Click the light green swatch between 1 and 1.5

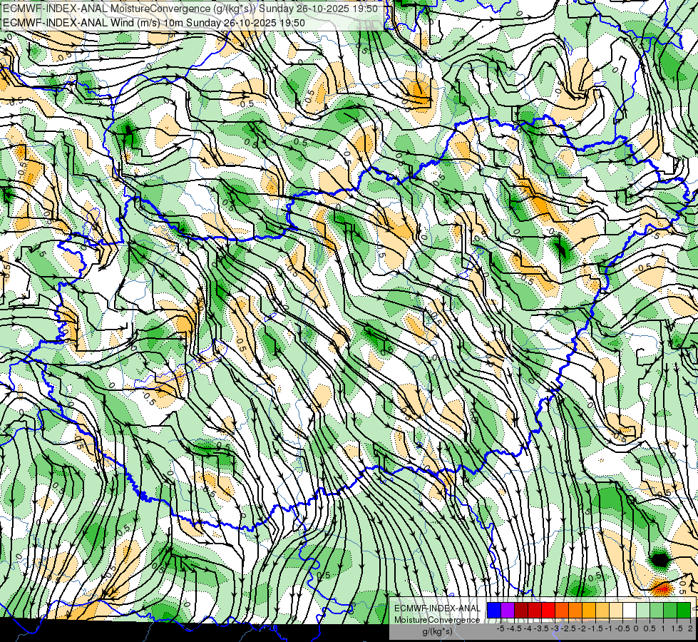(x=657, y=611)
